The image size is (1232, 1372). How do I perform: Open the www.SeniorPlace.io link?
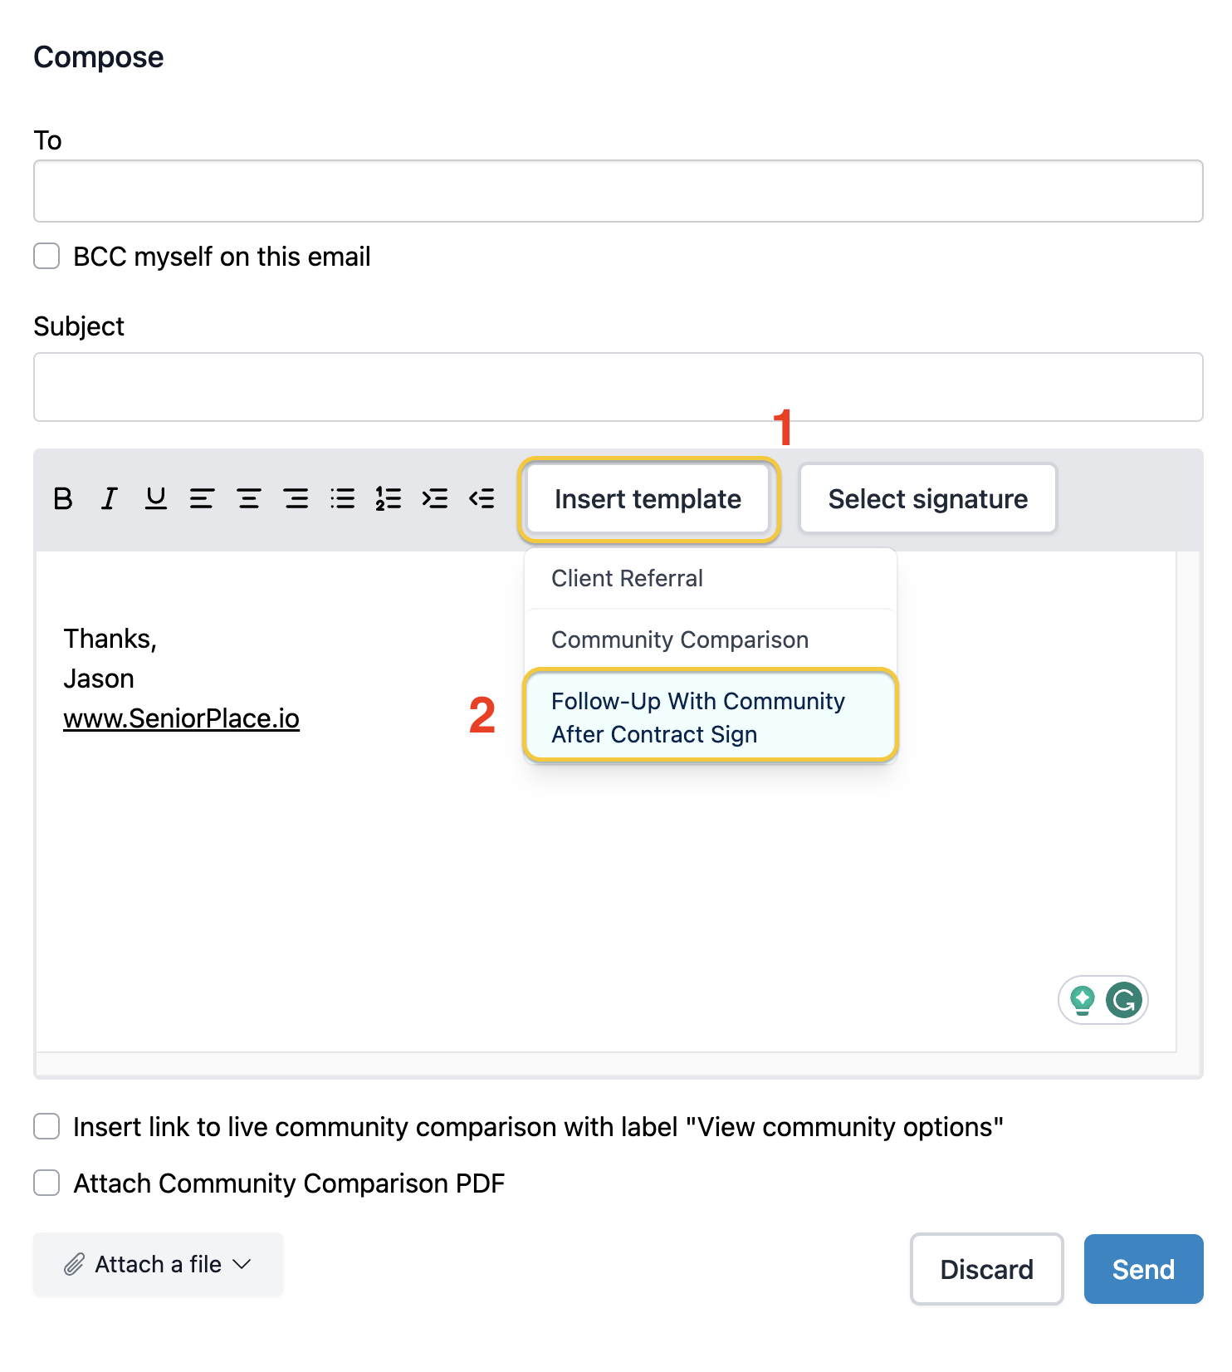pos(181,718)
